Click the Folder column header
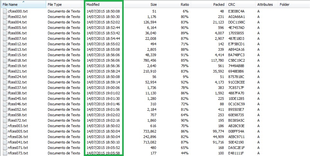The height and width of the screenshot is (156, 310). (x=284, y=4)
